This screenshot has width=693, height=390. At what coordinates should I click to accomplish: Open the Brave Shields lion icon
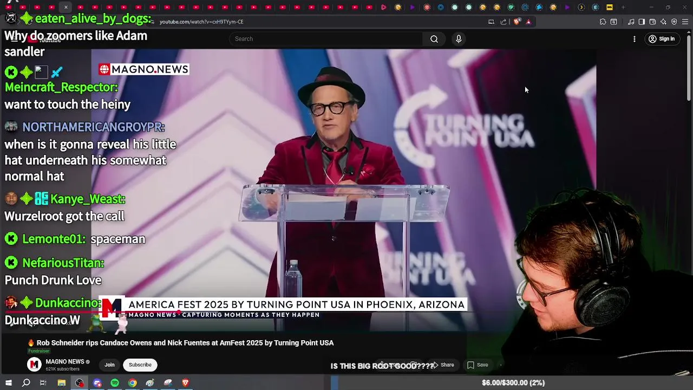[517, 22]
